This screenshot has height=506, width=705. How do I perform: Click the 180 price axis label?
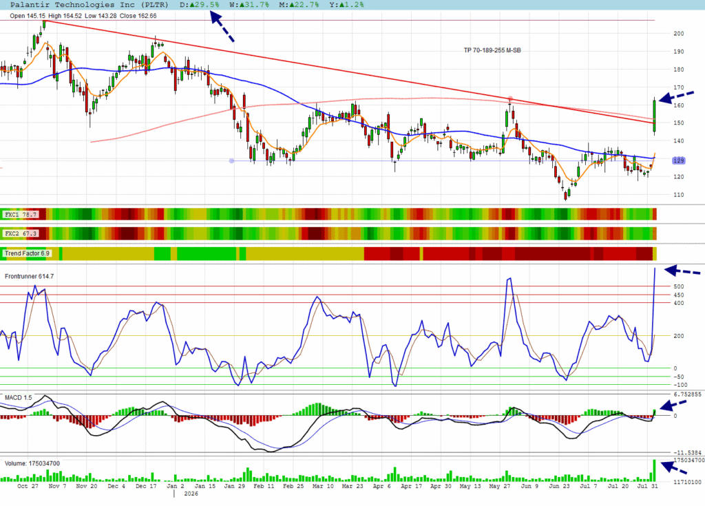click(x=678, y=70)
